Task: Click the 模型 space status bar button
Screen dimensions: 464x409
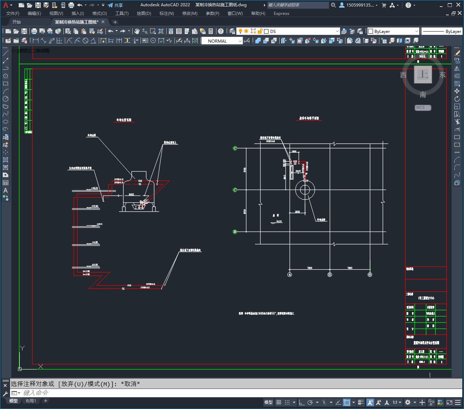Action: (x=269, y=402)
